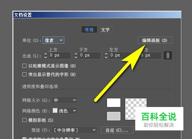Click the 下方 bleed stepper arrows
Viewport: 192px width, 139px height.
[76, 55]
